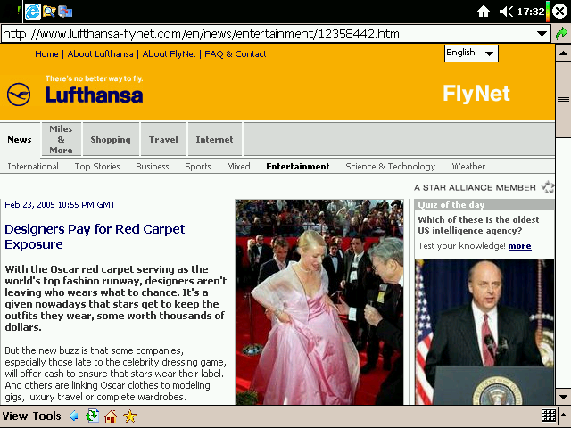The width and height of the screenshot is (571, 428).
Task: Click the FlyNet logo text
Action: point(476,94)
